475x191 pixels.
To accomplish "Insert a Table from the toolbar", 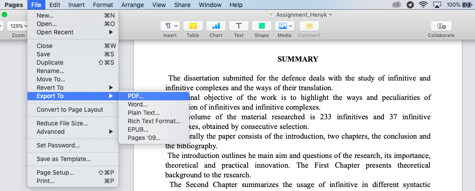I will [x=193, y=26].
